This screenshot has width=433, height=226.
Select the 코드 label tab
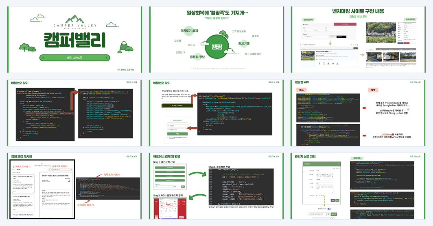[x=301, y=90]
